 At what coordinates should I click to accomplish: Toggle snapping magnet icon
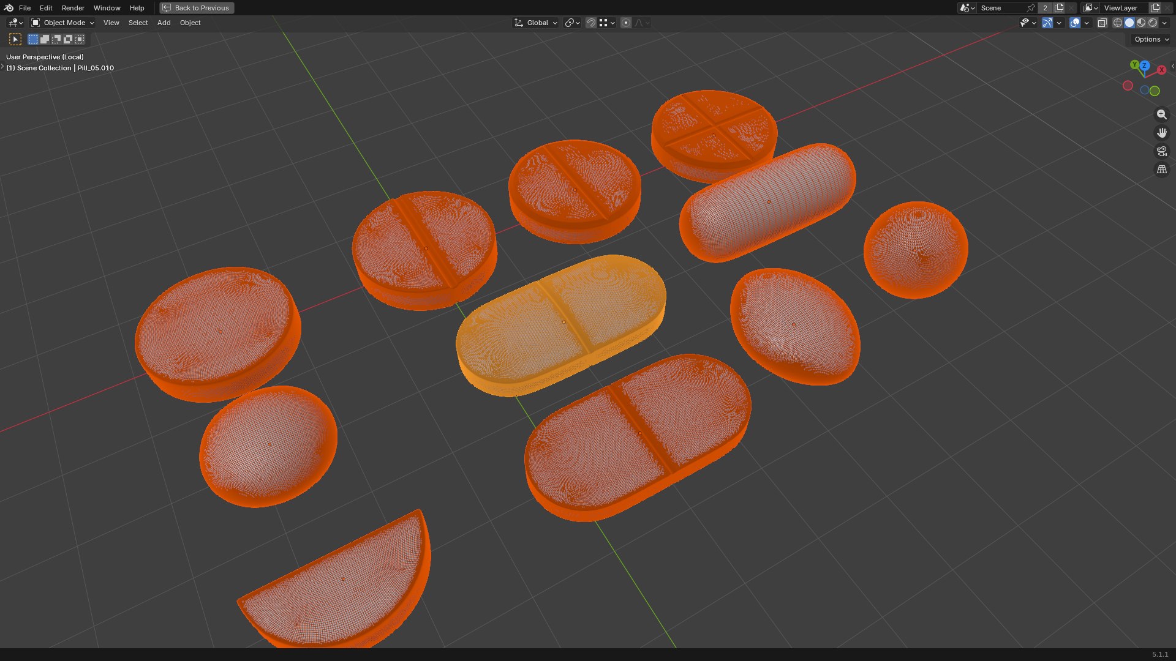(591, 23)
